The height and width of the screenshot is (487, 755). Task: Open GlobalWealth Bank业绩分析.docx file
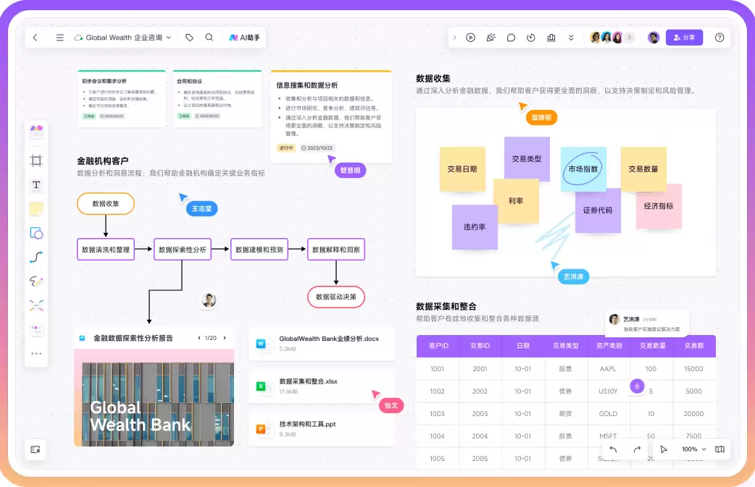(x=321, y=343)
